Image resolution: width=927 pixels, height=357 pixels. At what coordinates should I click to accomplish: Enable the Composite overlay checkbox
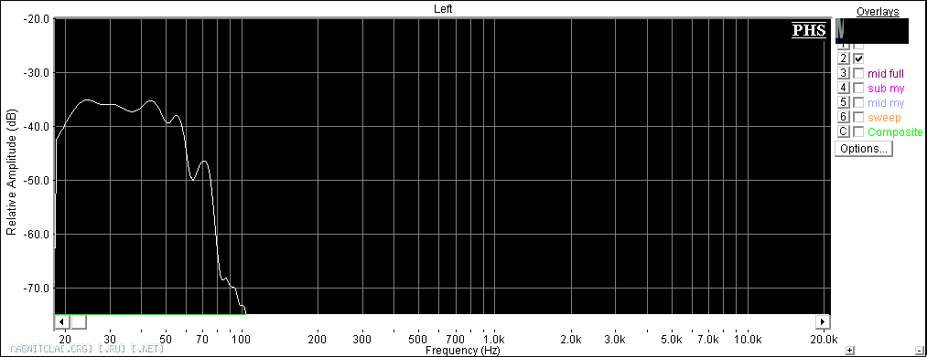(858, 131)
